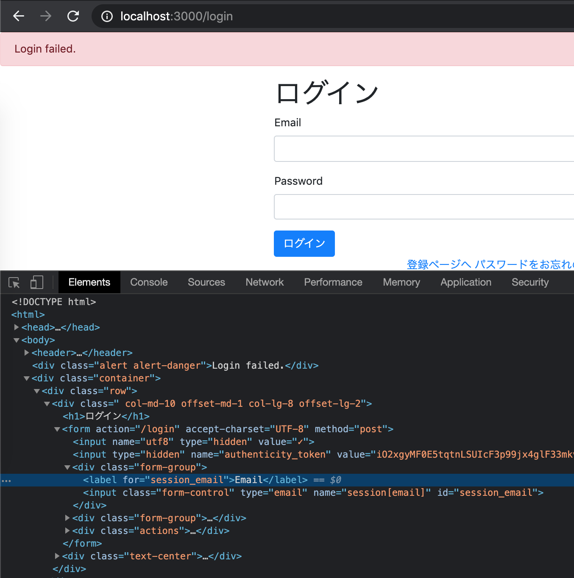Select the h1 ログイン element line
Screen dimensions: 574x578
[106, 416]
